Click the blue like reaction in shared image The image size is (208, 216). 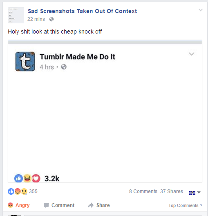tap(18, 178)
